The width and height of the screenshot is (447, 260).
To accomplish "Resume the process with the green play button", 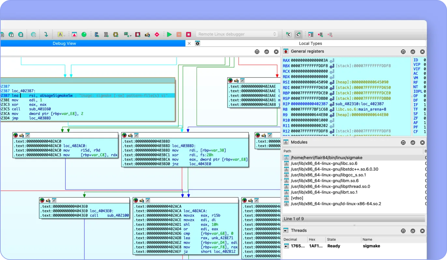I will coord(169,34).
